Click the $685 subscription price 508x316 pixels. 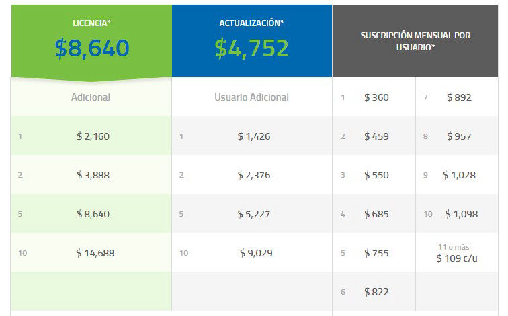[x=376, y=214]
